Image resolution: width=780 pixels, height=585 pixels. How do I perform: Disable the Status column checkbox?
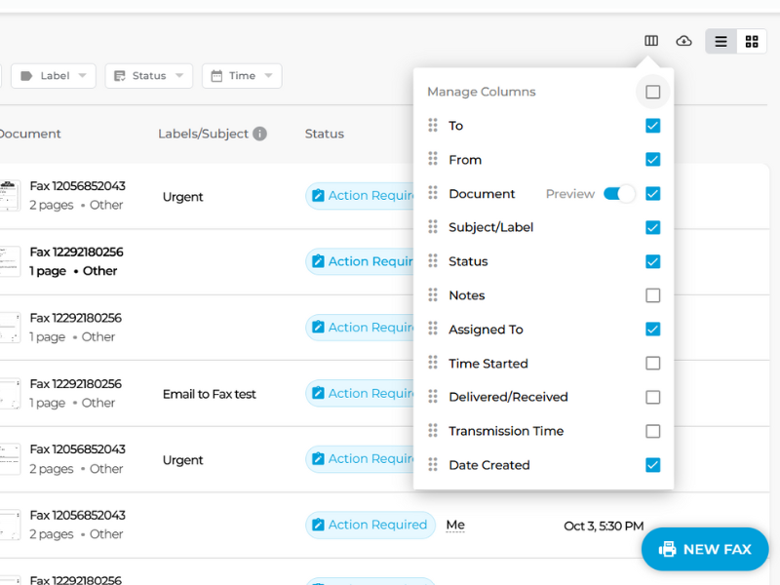tap(652, 261)
